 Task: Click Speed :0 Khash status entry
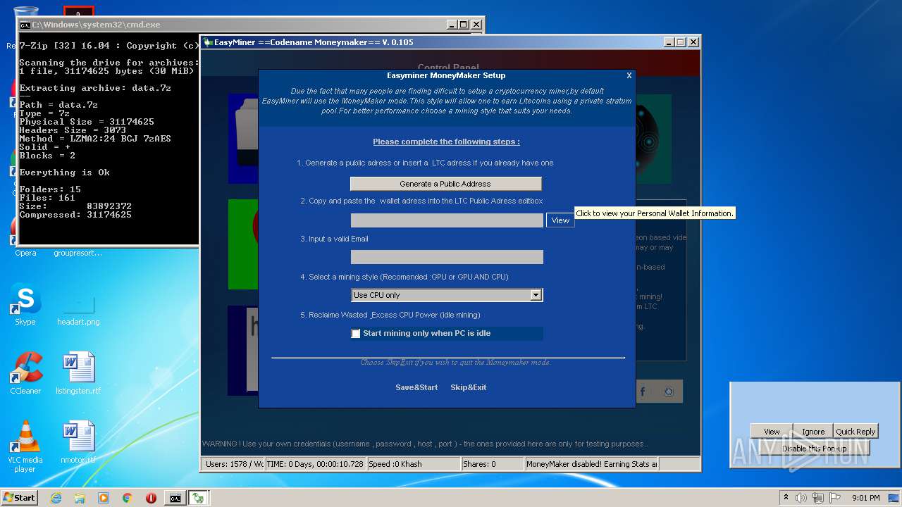click(x=413, y=464)
